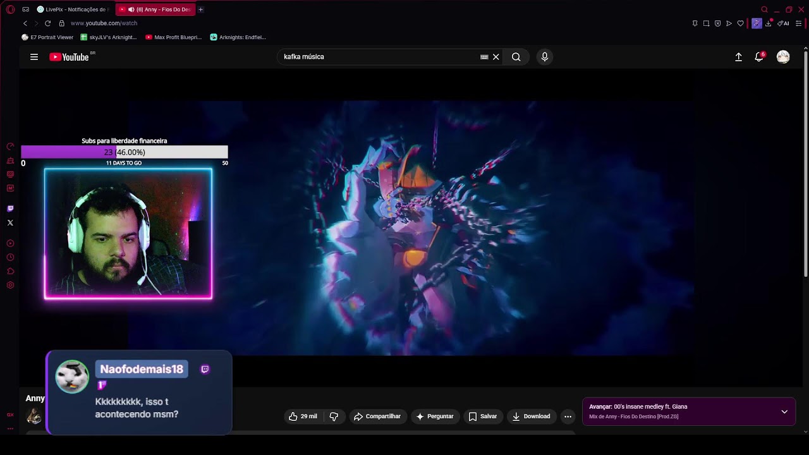Clear the kafka música search text
The image size is (809, 455).
coord(496,57)
